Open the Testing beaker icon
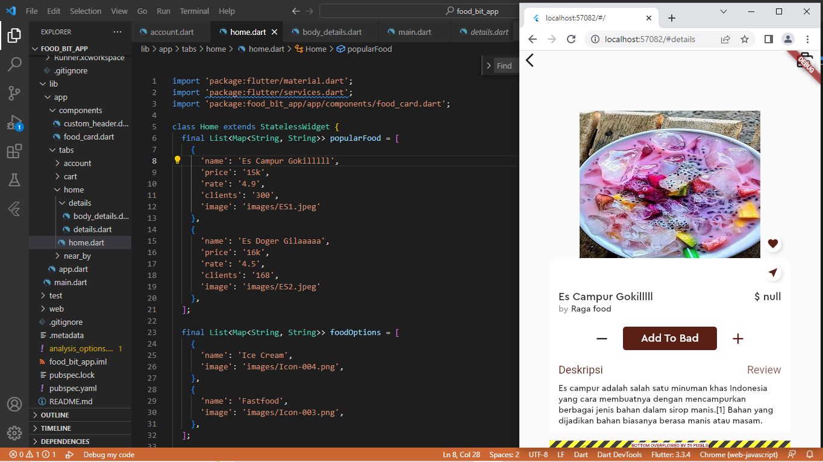The height and width of the screenshot is (462, 823). click(14, 180)
